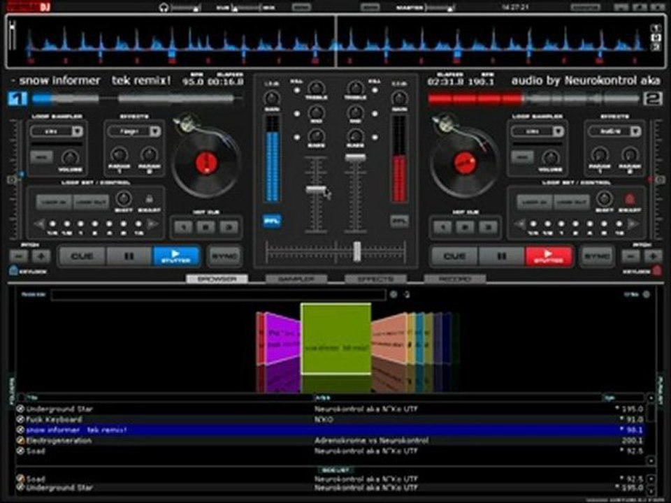
Task: Select highlighted snow informer tek remix row
Action: 331,430
